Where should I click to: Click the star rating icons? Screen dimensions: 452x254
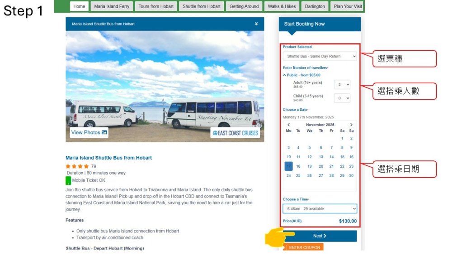coord(77,166)
